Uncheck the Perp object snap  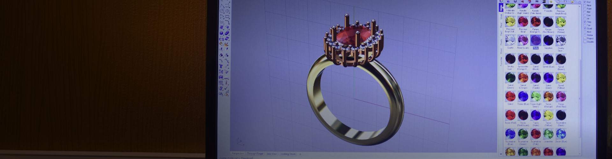585,22
